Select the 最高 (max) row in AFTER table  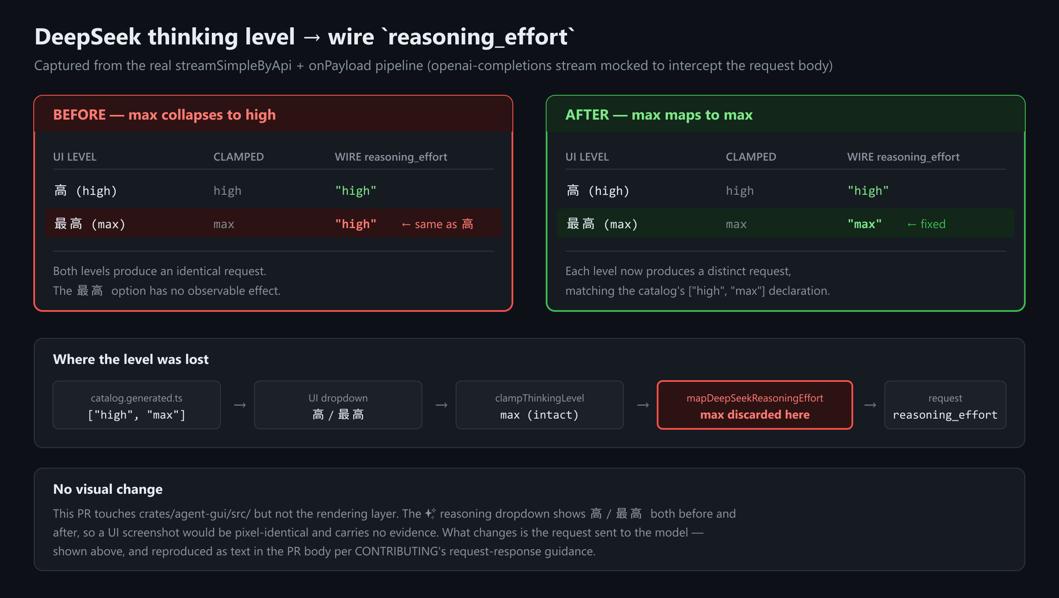pyautogui.click(x=786, y=223)
